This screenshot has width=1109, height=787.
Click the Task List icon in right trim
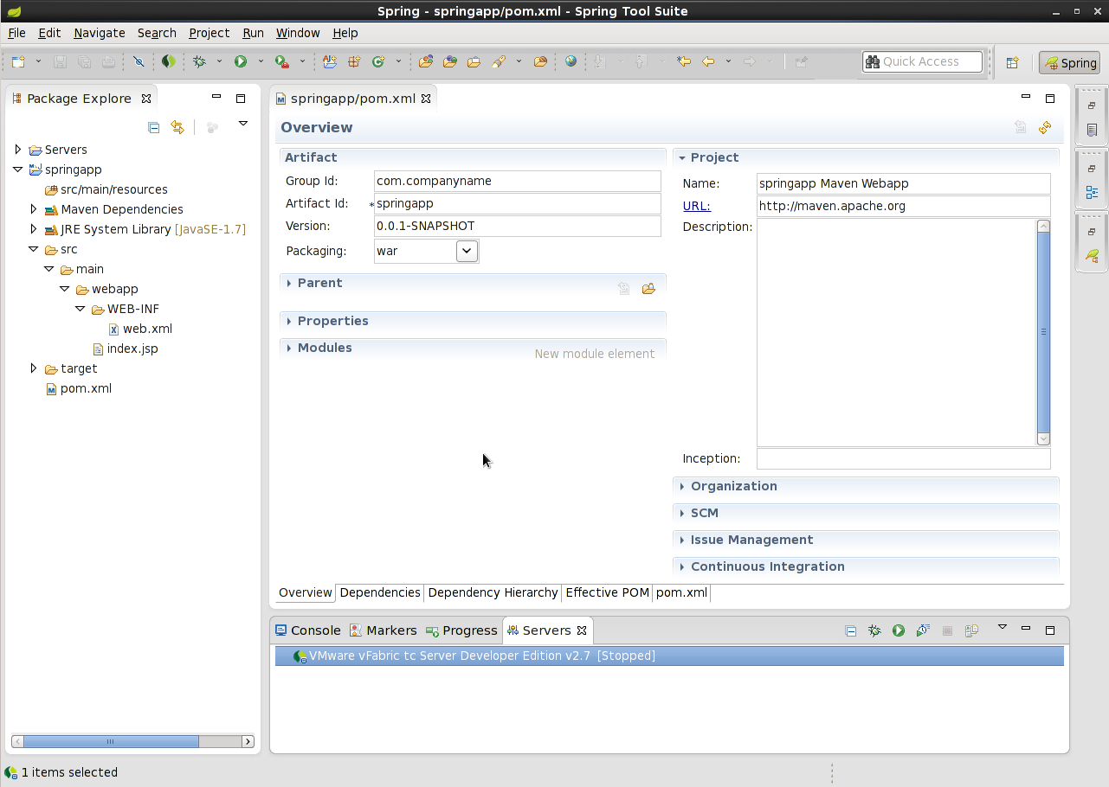point(1092,130)
